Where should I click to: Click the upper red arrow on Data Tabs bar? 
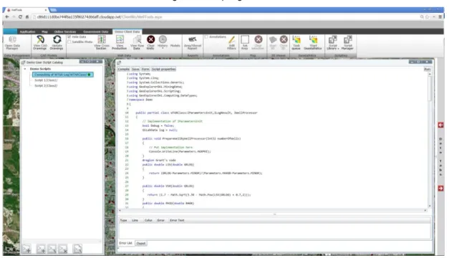coord(440,125)
